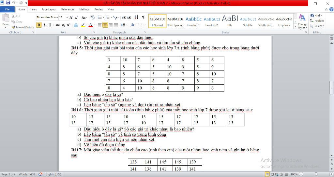Apply the Title style
The height and width of the screenshot is (177, 334).
coord(230,22)
